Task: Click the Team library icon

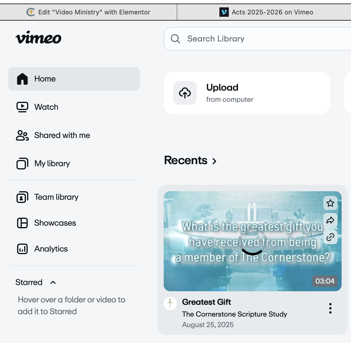Action: click(22, 197)
